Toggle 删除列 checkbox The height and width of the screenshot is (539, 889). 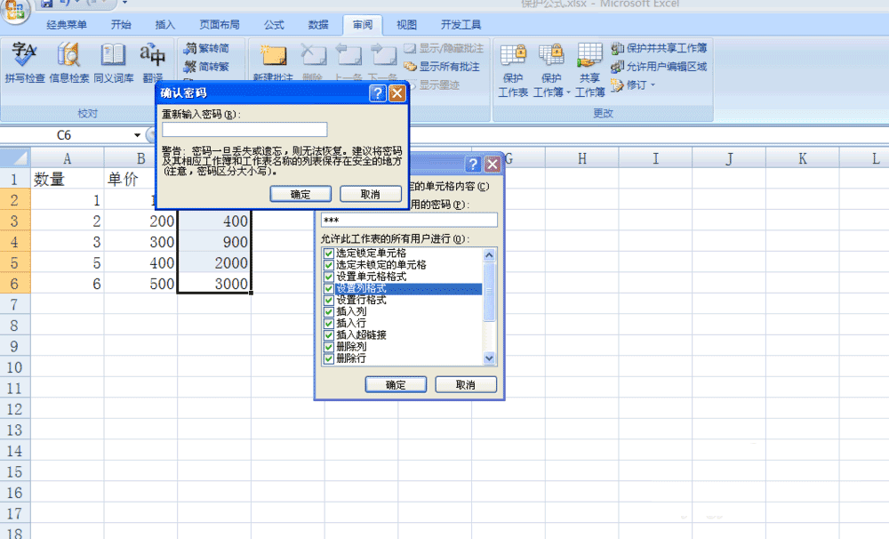pyautogui.click(x=328, y=347)
